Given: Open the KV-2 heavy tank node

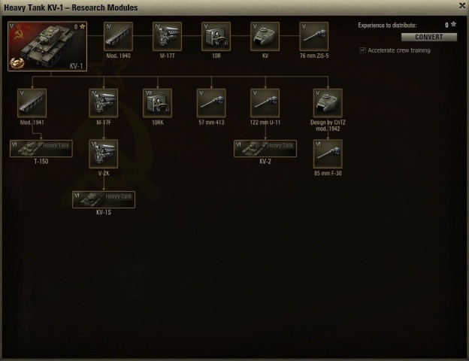Looking at the screenshot, I should [265, 148].
